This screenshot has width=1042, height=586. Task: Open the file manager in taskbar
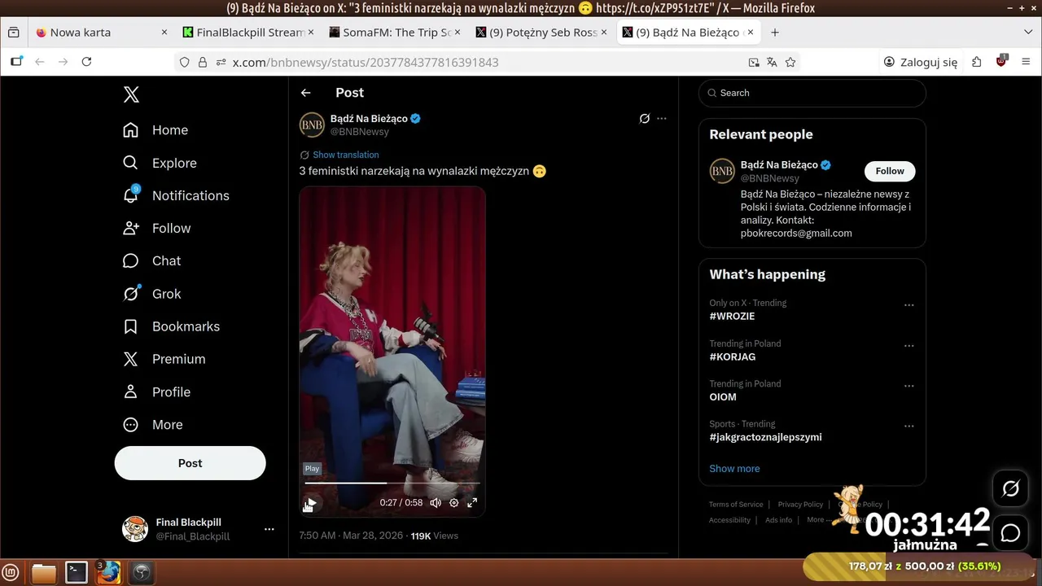(x=44, y=573)
